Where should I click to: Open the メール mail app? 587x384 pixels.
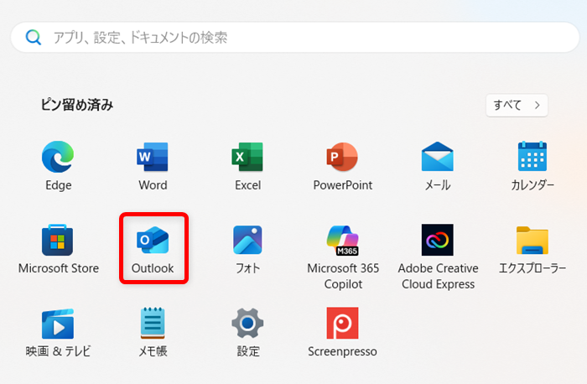tap(437, 157)
